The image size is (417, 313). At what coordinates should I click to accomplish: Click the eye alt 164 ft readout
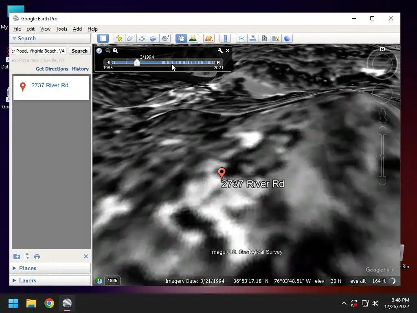(368, 281)
